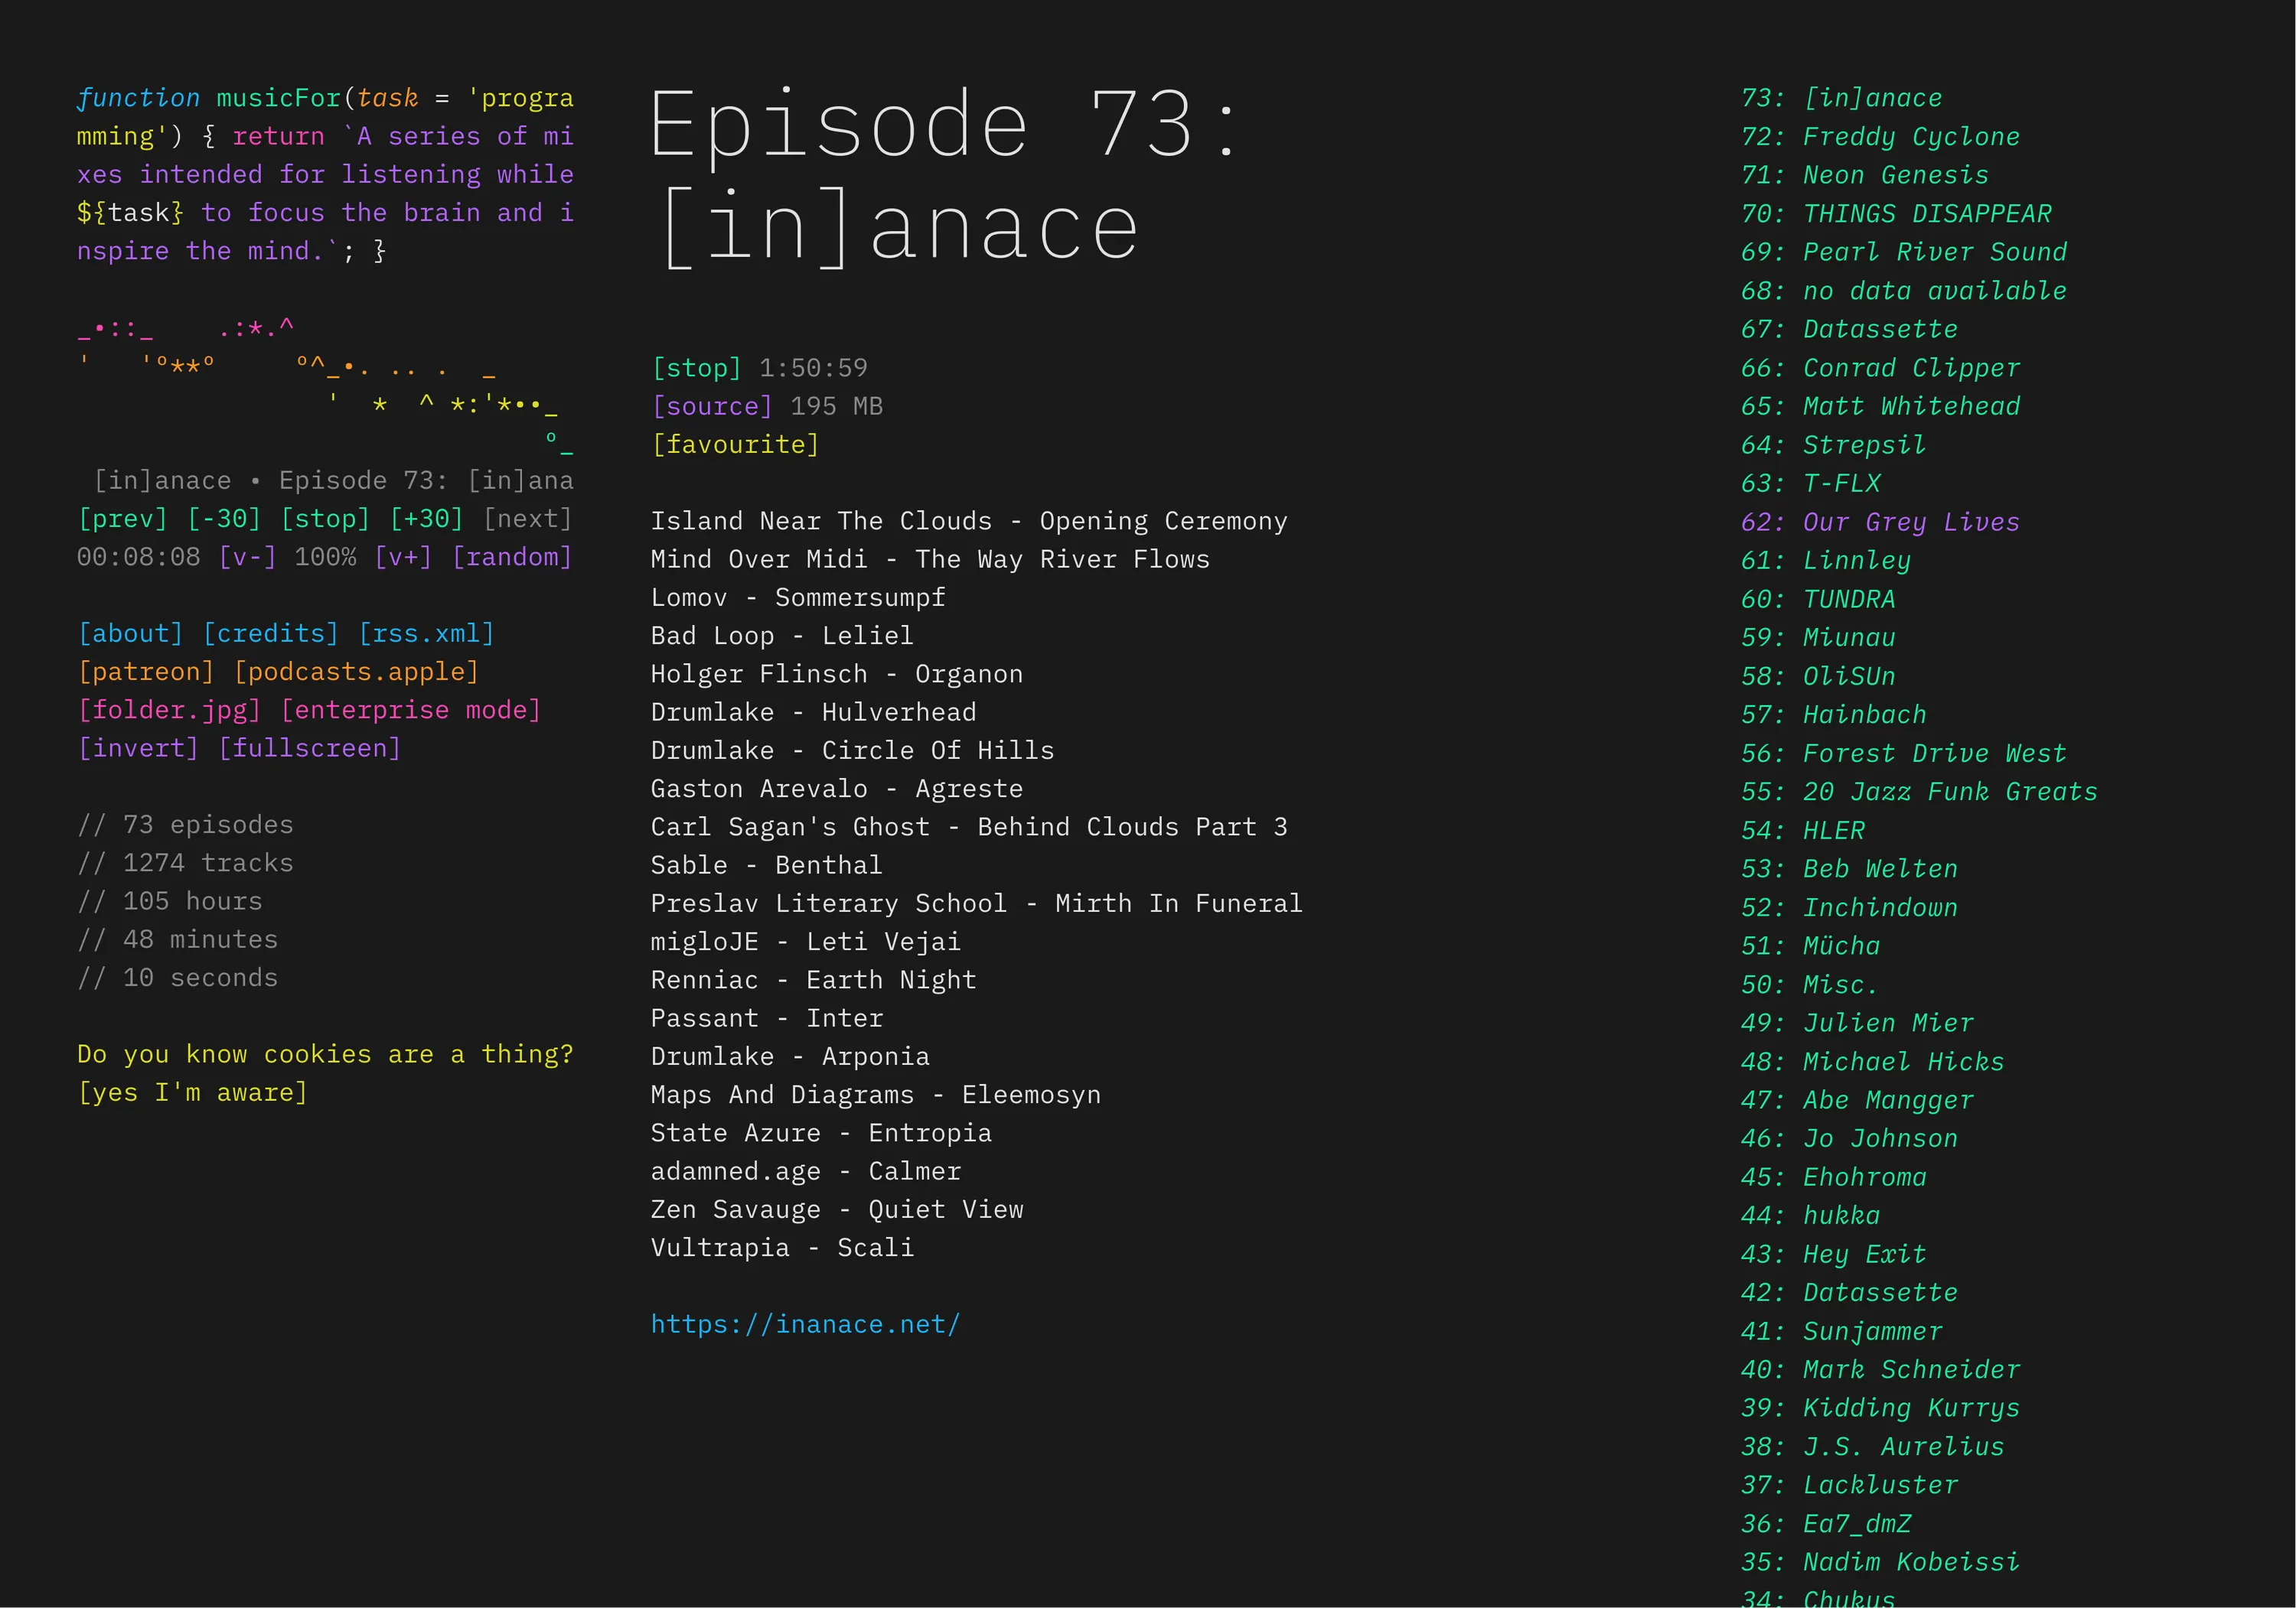This screenshot has height=1608, width=2296.
Task: Open episode 70: THINGS DISAPPEAR
Action: (1896, 213)
